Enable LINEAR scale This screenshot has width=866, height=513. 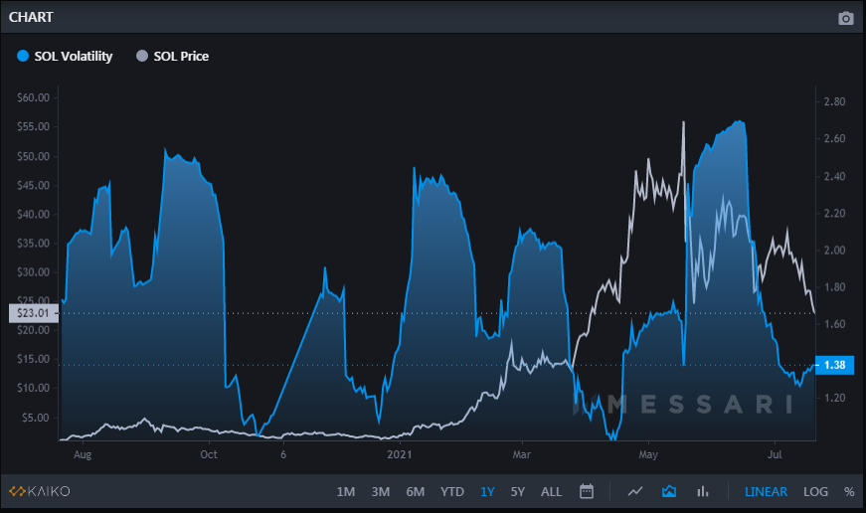coord(766,491)
